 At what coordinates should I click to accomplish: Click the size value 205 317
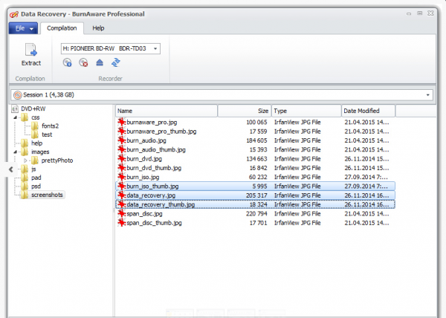256,195
